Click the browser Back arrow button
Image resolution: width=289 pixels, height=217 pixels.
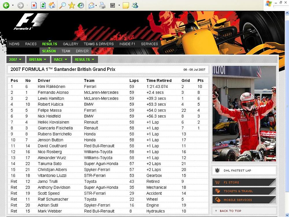tap(6, 5)
